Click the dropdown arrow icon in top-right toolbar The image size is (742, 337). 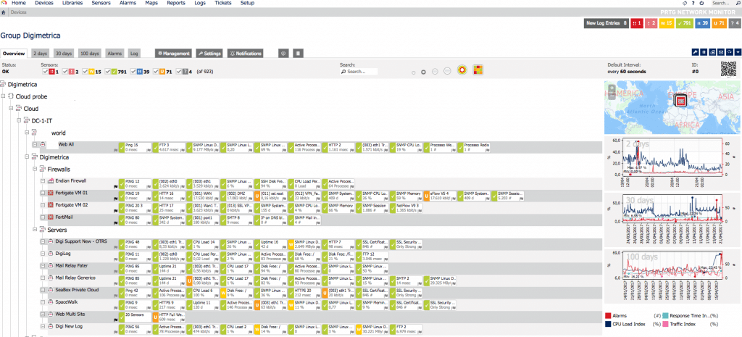point(737,53)
